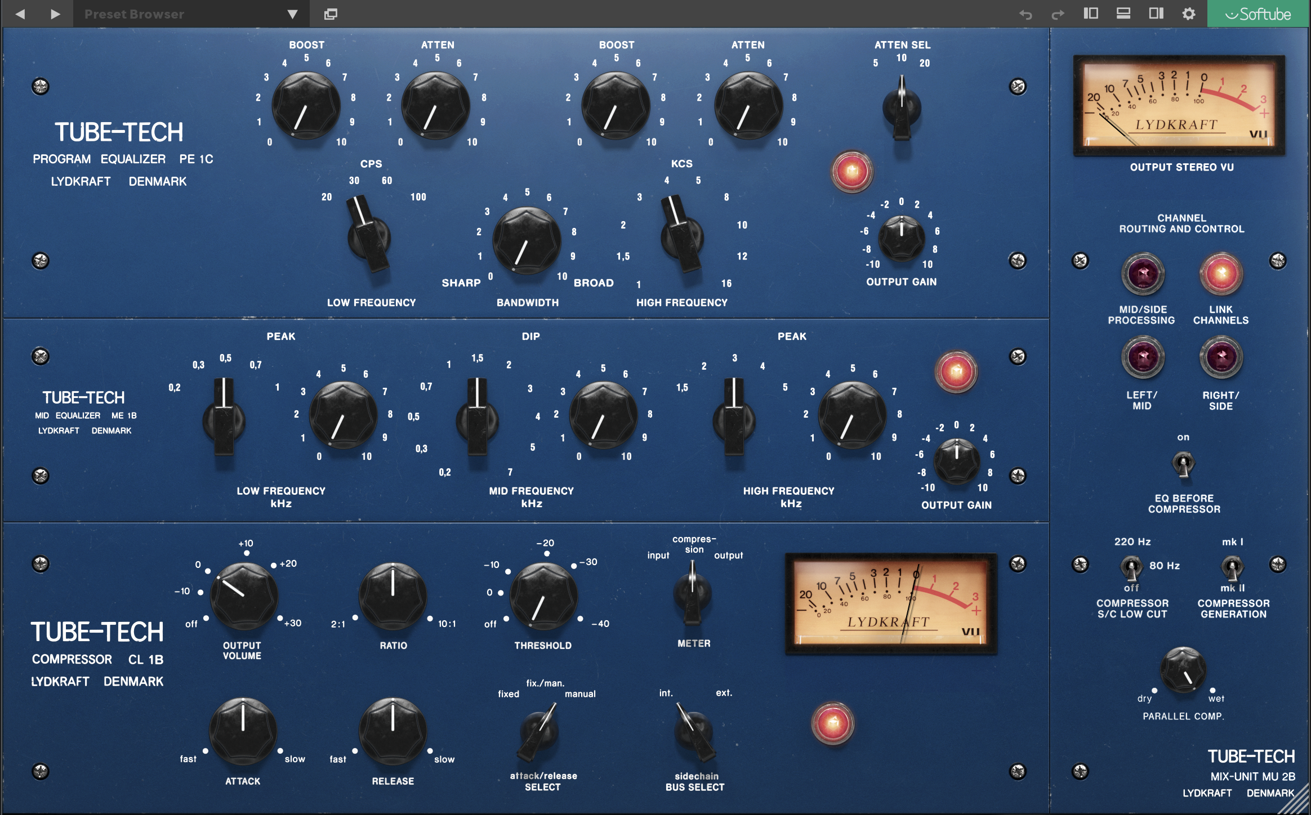This screenshot has height=815, width=1311.
Task: Click the Parallel Comp. dry/wet knob
Action: click(x=1183, y=670)
